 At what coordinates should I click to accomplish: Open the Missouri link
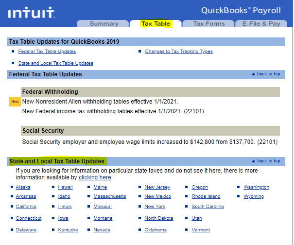point(103,207)
